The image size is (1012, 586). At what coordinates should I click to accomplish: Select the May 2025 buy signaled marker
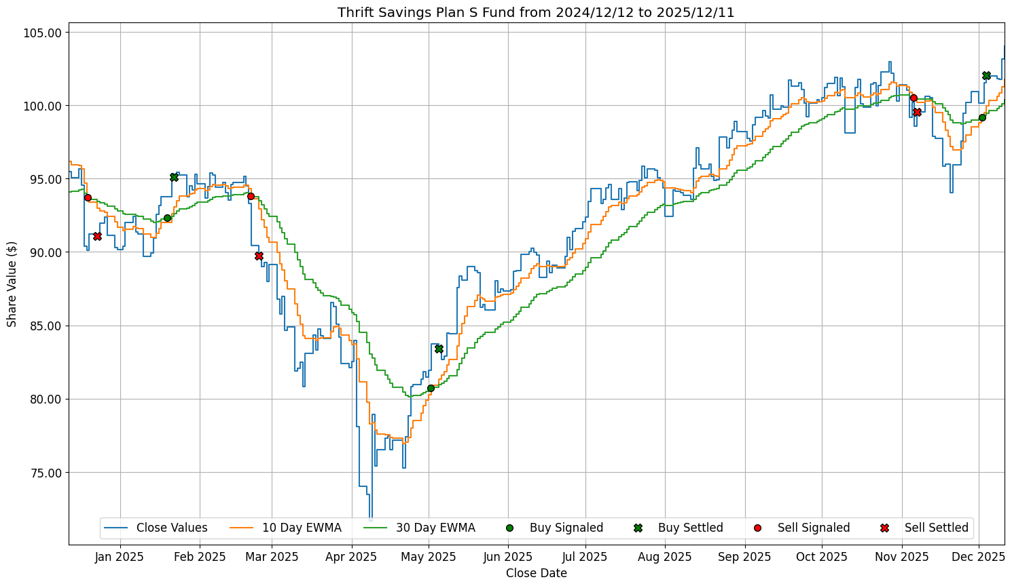[431, 388]
